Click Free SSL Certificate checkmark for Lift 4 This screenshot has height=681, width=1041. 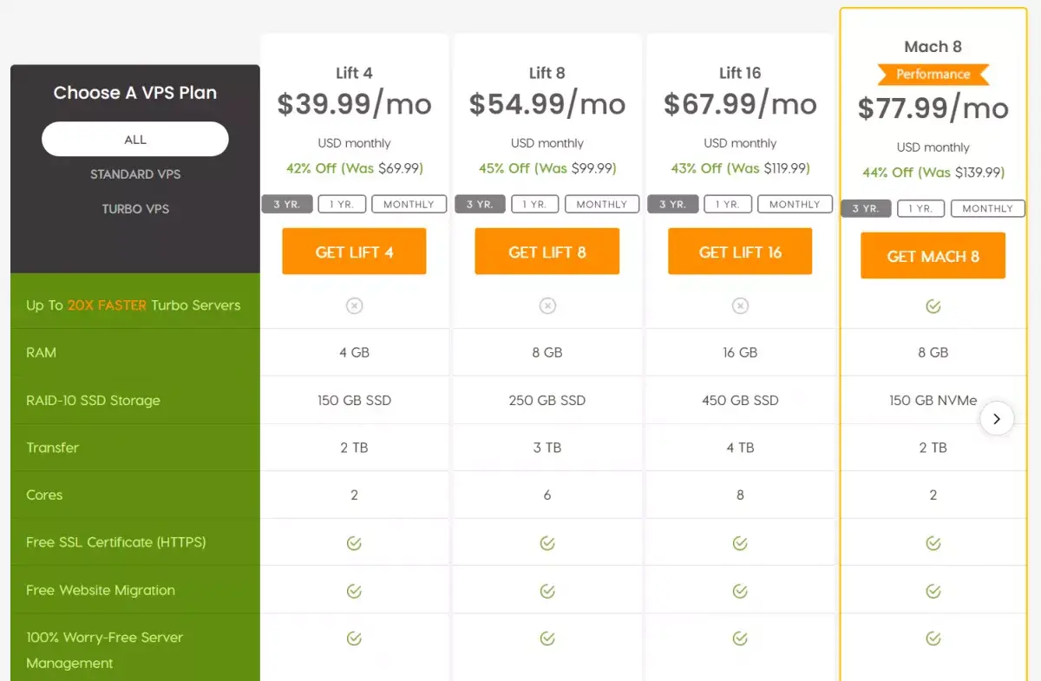(354, 543)
